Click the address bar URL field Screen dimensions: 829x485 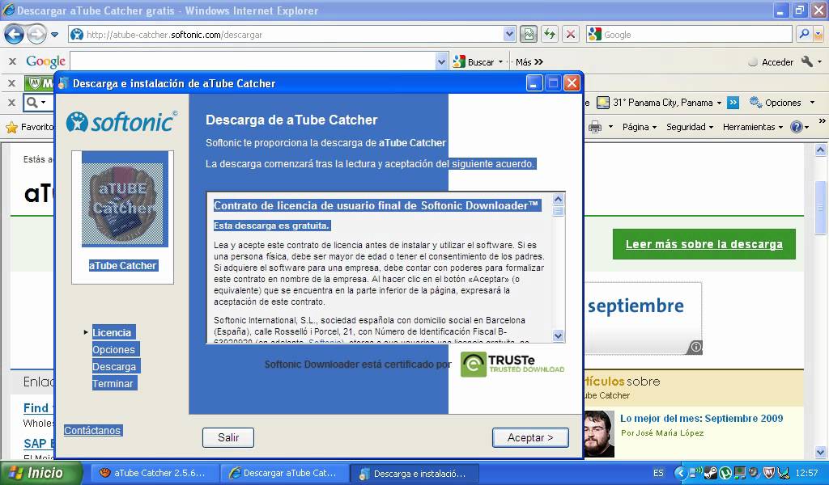[293, 34]
